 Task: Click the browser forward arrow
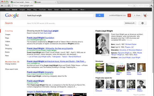coord(5,6)
